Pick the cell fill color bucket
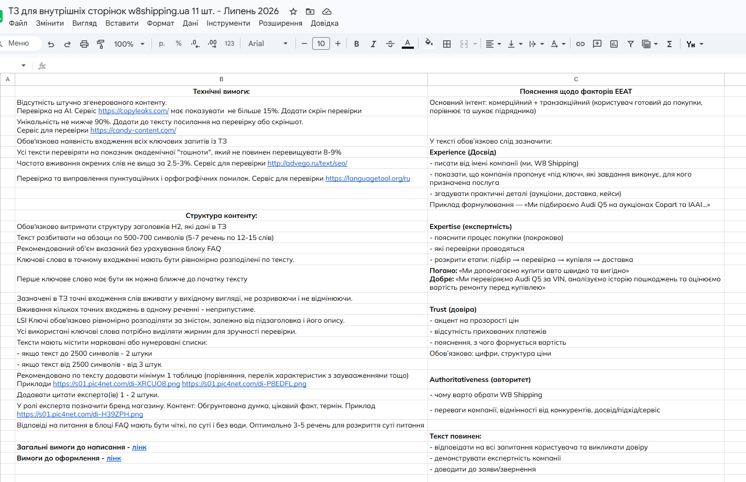Image resolution: width=746 pixels, height=482 pixels. tap(429, 43)
